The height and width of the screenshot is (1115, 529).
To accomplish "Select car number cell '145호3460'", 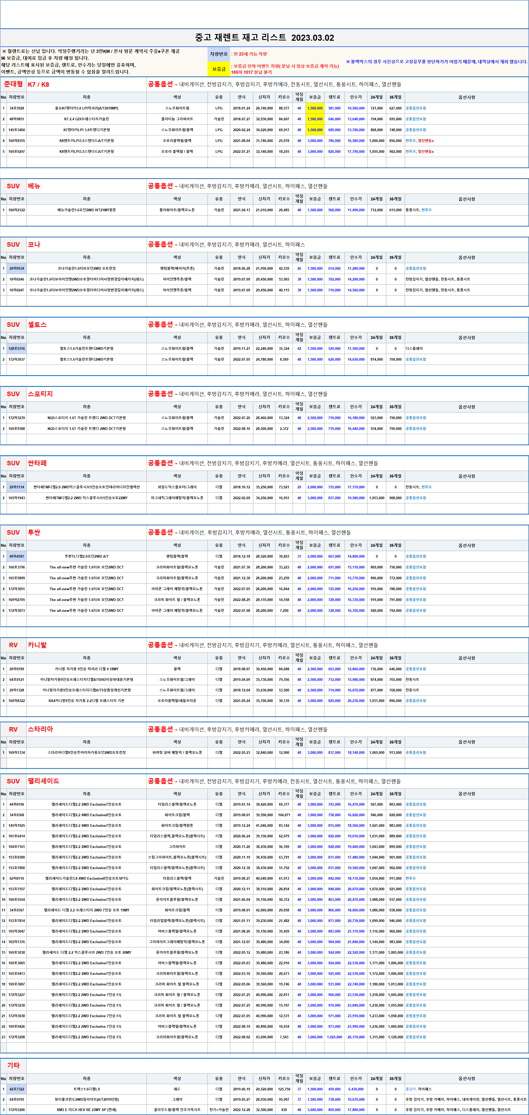I will (17, 130).
